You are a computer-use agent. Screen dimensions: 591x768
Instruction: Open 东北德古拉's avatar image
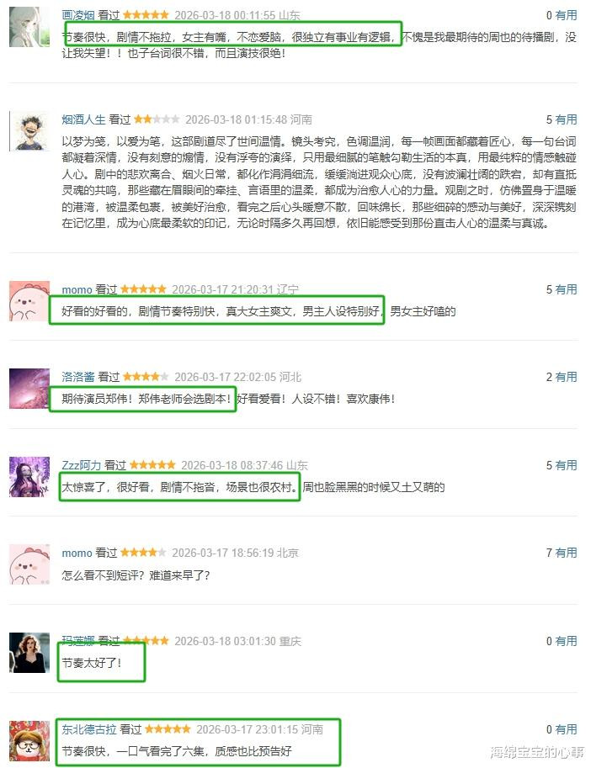tap(29, 740)
